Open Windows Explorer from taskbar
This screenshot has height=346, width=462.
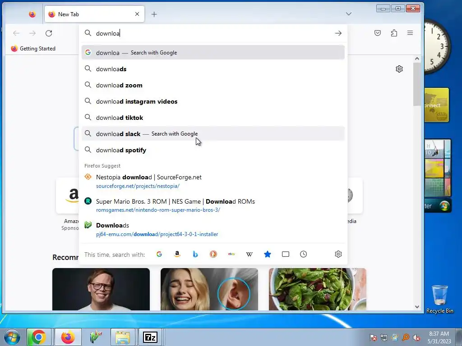(x=123, y=337)
